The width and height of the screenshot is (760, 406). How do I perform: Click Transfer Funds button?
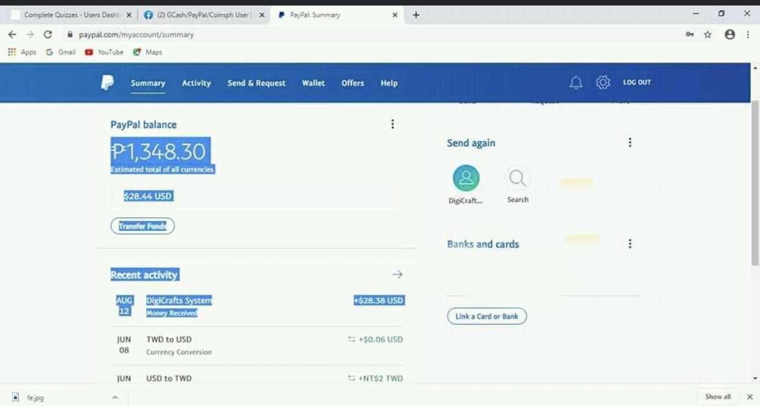[143, 226]
